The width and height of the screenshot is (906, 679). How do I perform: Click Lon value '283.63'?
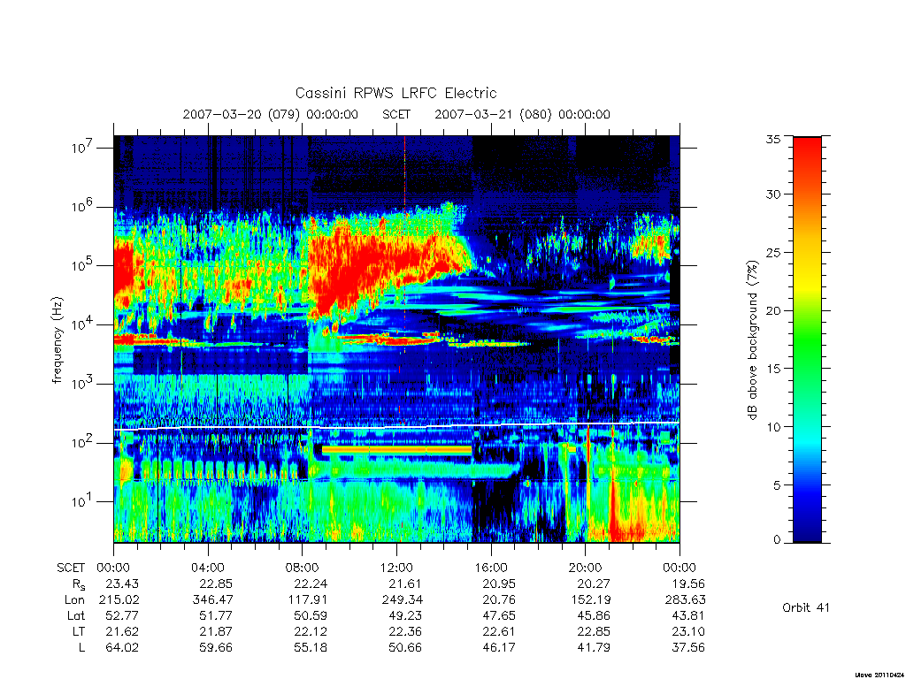click(x=686, y=600)
